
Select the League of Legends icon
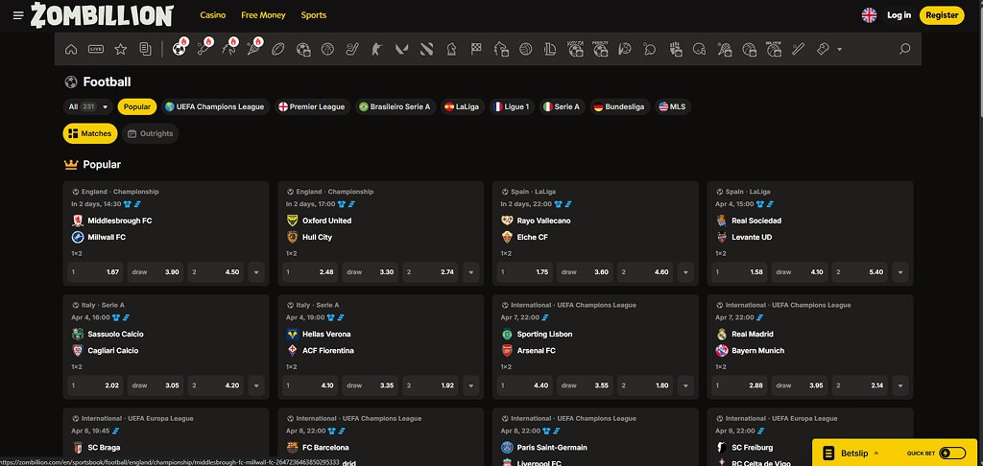[x=550, y=49]
